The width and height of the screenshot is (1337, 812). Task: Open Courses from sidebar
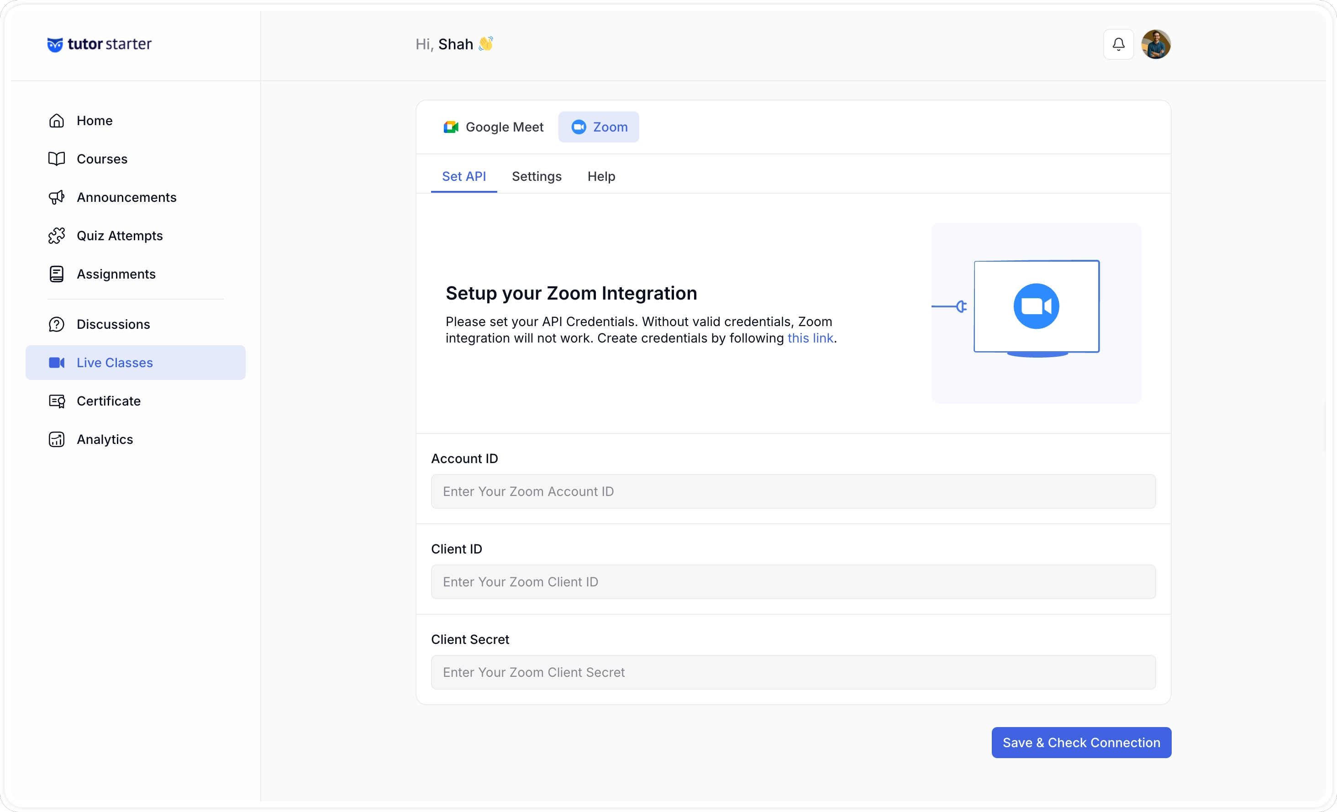point(136,159)
